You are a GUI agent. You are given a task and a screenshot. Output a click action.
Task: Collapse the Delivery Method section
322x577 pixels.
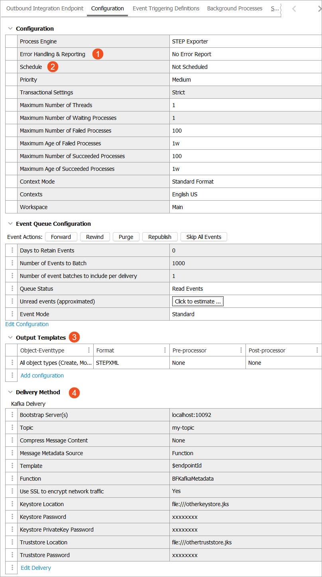[x=10, y=392]
